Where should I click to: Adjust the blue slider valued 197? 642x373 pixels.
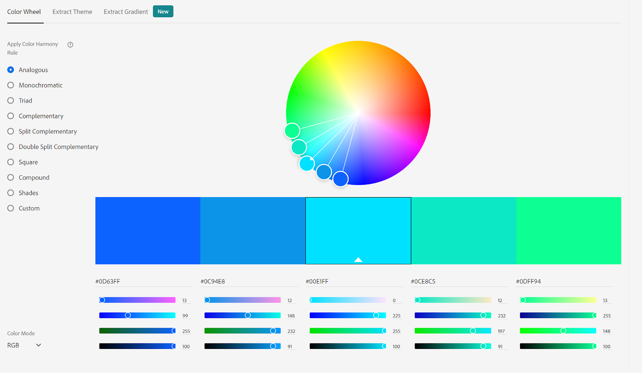point(453,331)
